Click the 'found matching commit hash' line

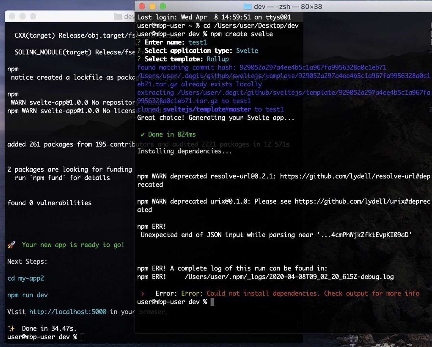click(262, 67)
